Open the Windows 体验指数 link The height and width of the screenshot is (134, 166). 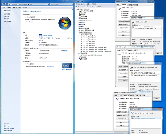click(x=47, y=35)
